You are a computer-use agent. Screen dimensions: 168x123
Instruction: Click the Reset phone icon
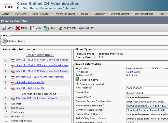tap(46, 28)
